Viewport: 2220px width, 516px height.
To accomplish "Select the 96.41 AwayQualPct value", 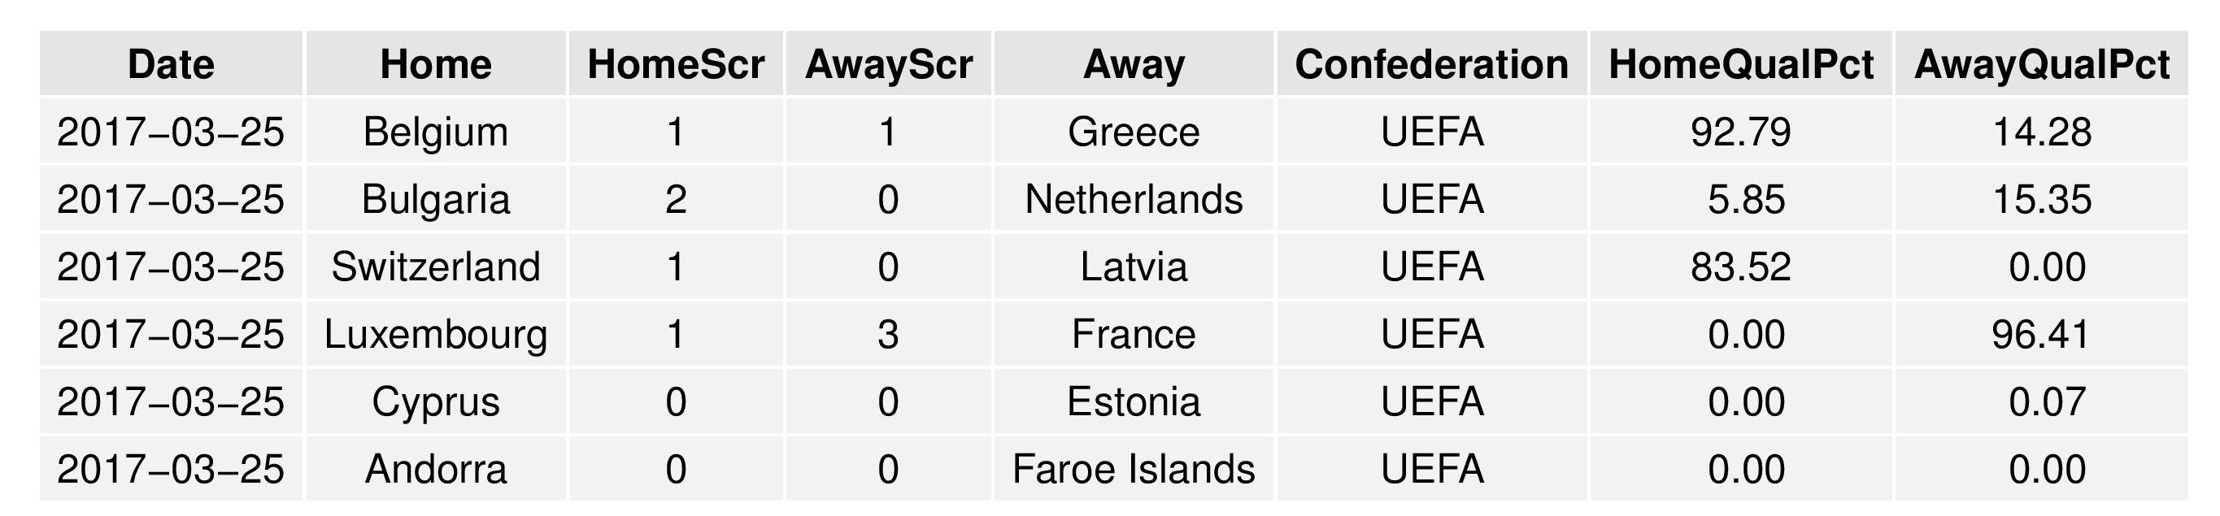I will pos(2041,334).
